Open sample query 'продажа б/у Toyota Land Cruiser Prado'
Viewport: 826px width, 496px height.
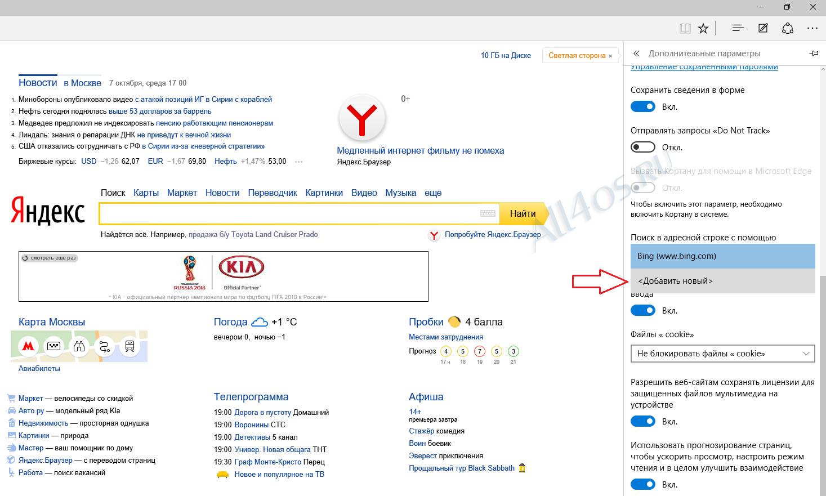(253, 235)
